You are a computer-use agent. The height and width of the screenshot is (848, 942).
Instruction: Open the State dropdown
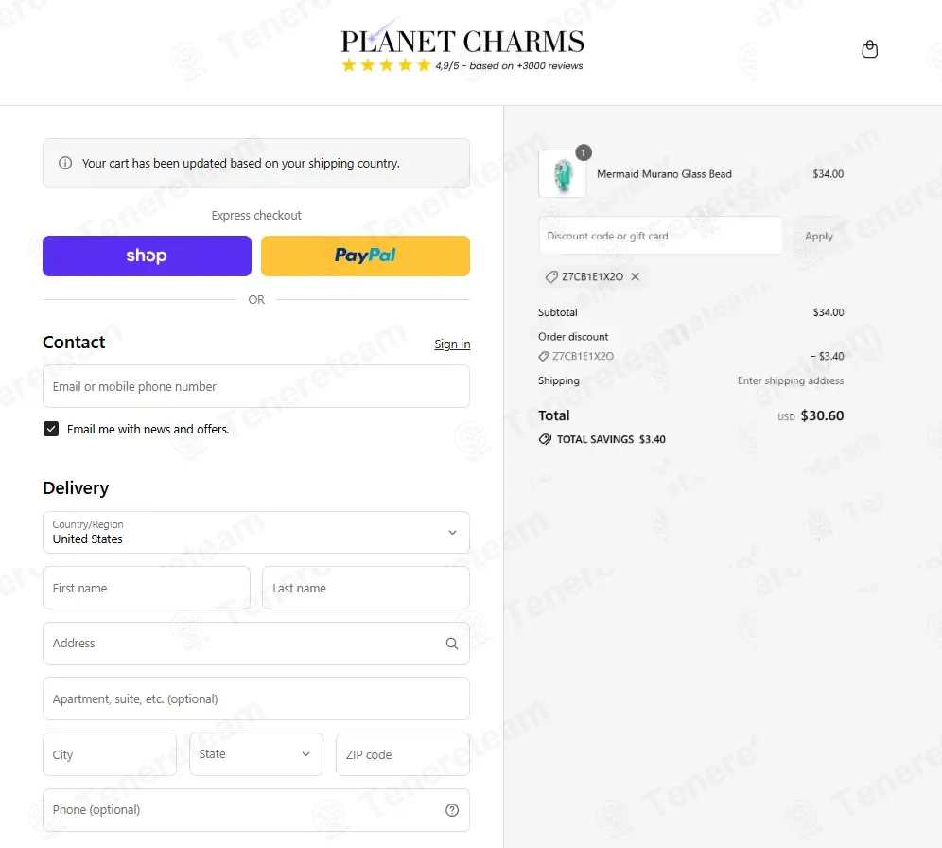256,754
